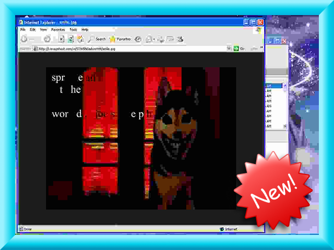Expand the Mail button dropdown arrow
This screenshot has width=334, height=250.
[x=154, y=40]
